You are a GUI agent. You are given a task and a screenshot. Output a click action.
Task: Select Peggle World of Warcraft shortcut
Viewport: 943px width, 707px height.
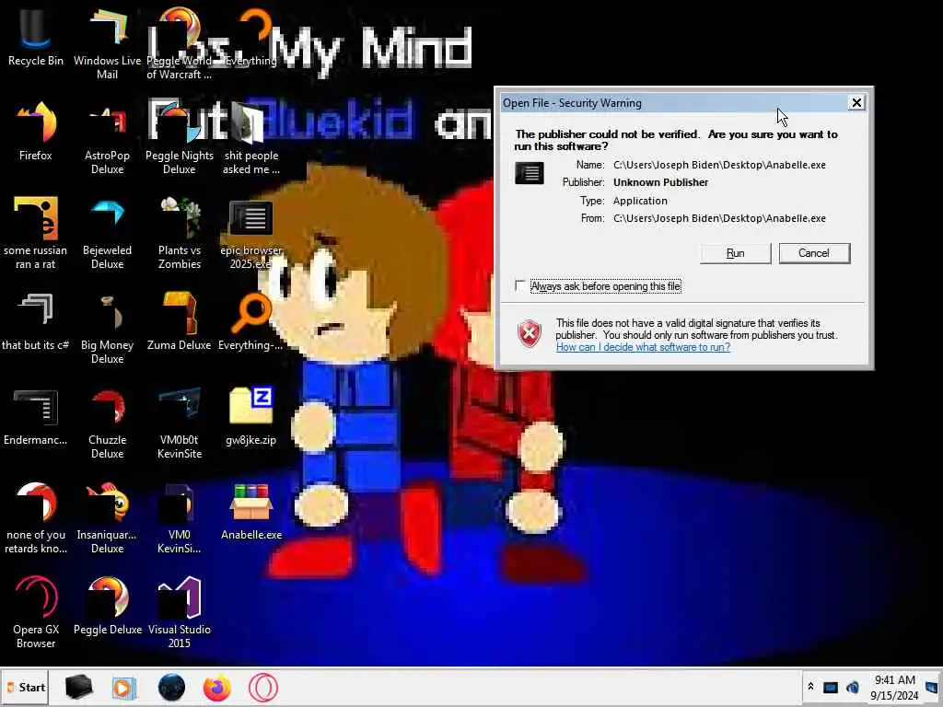180,42
